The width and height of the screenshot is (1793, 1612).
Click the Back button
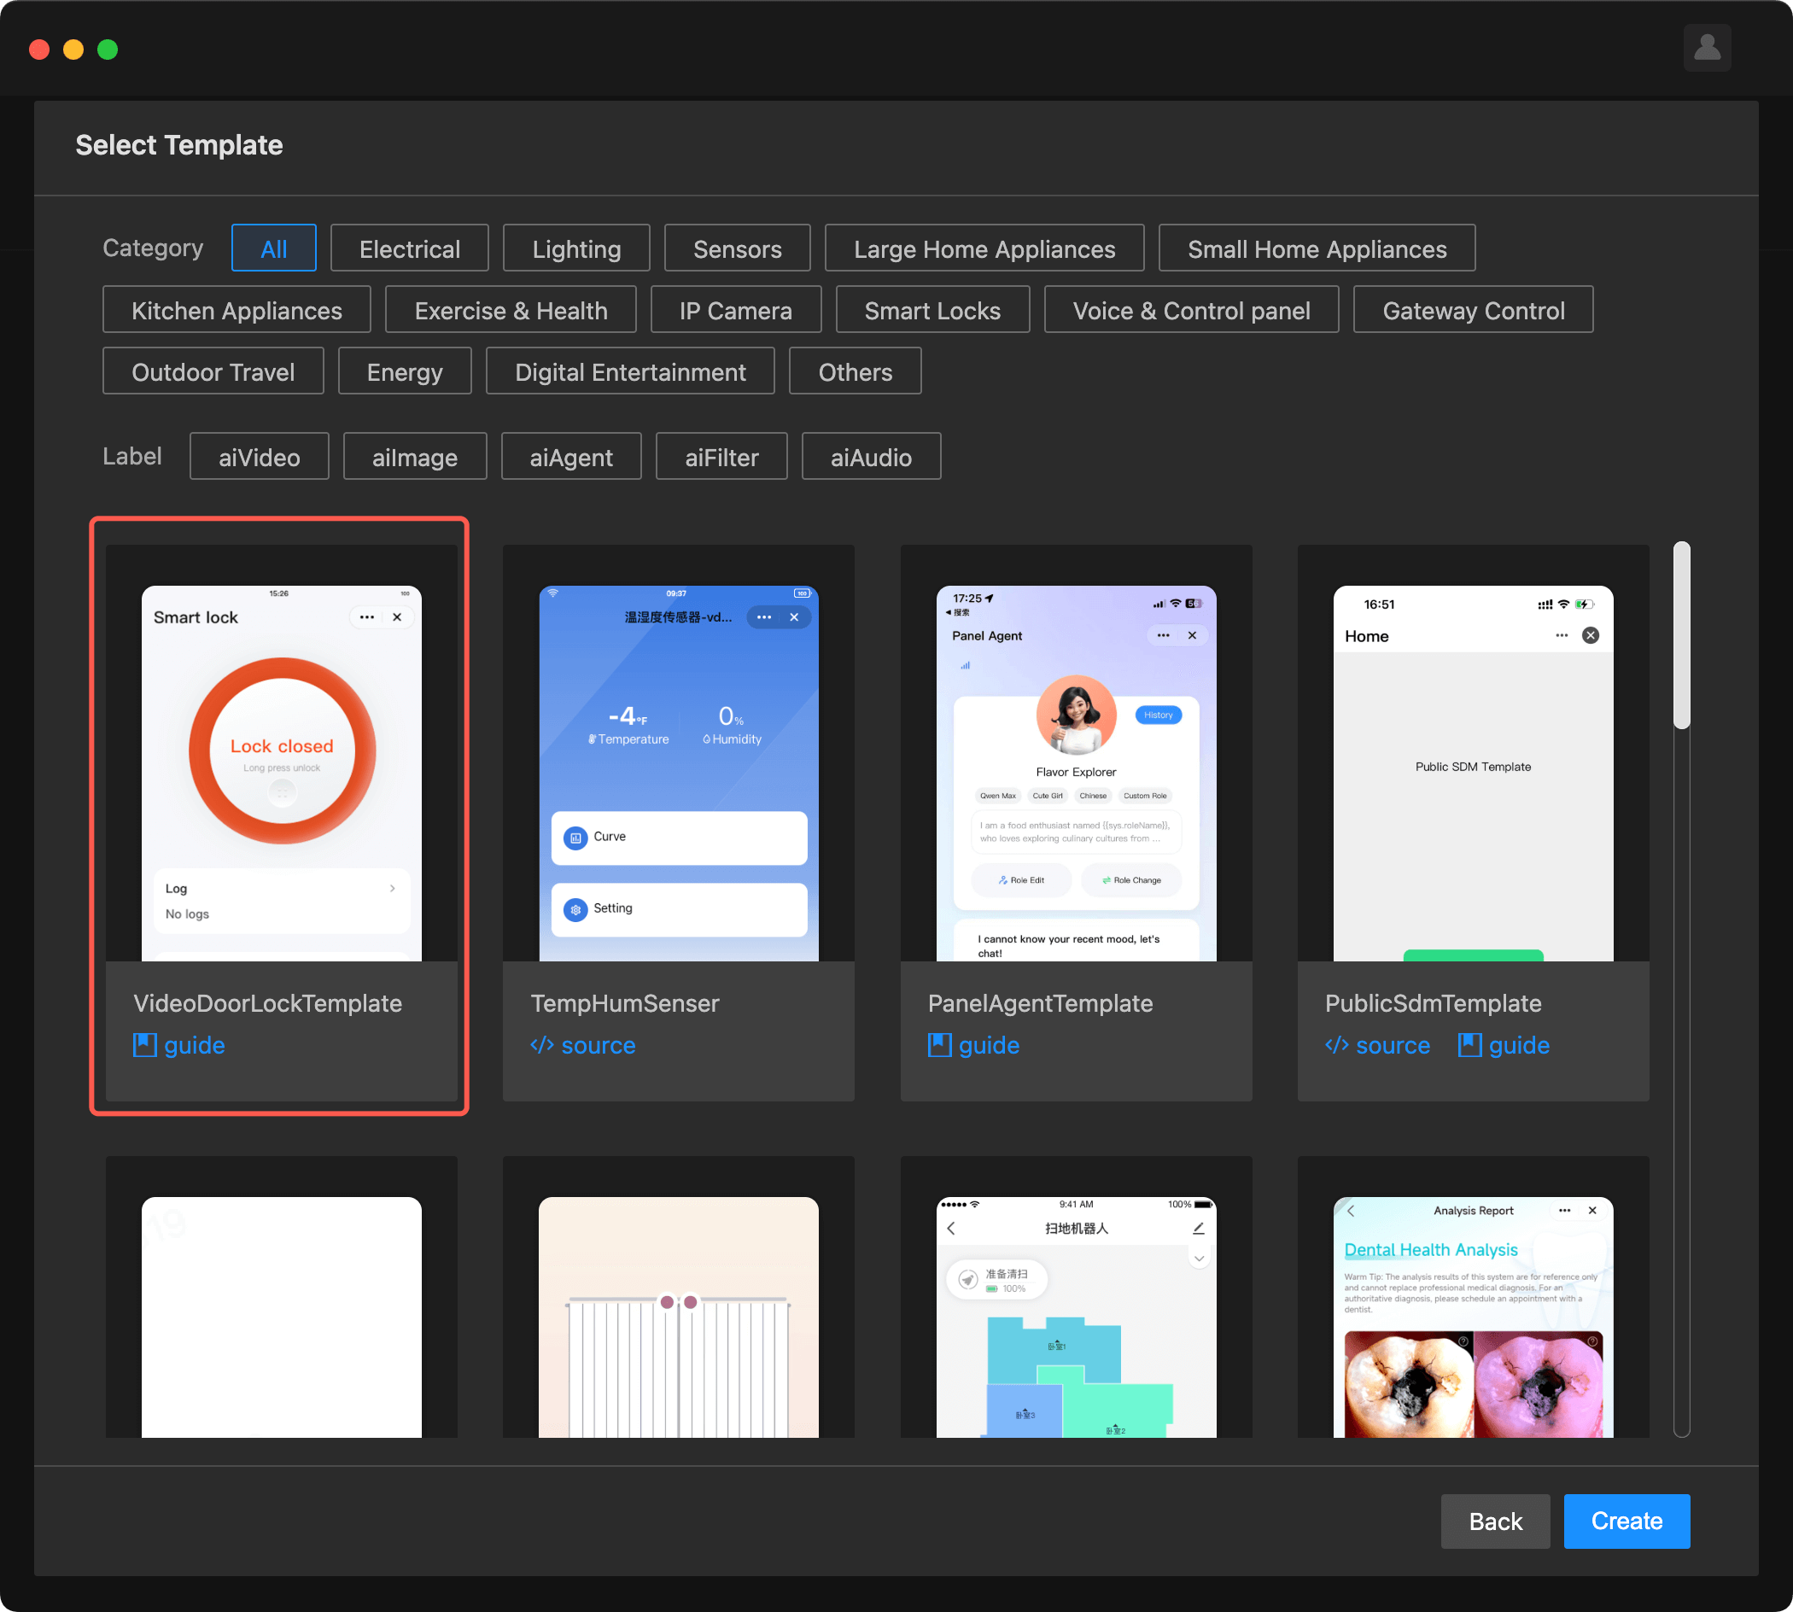click(1494, 1521)
